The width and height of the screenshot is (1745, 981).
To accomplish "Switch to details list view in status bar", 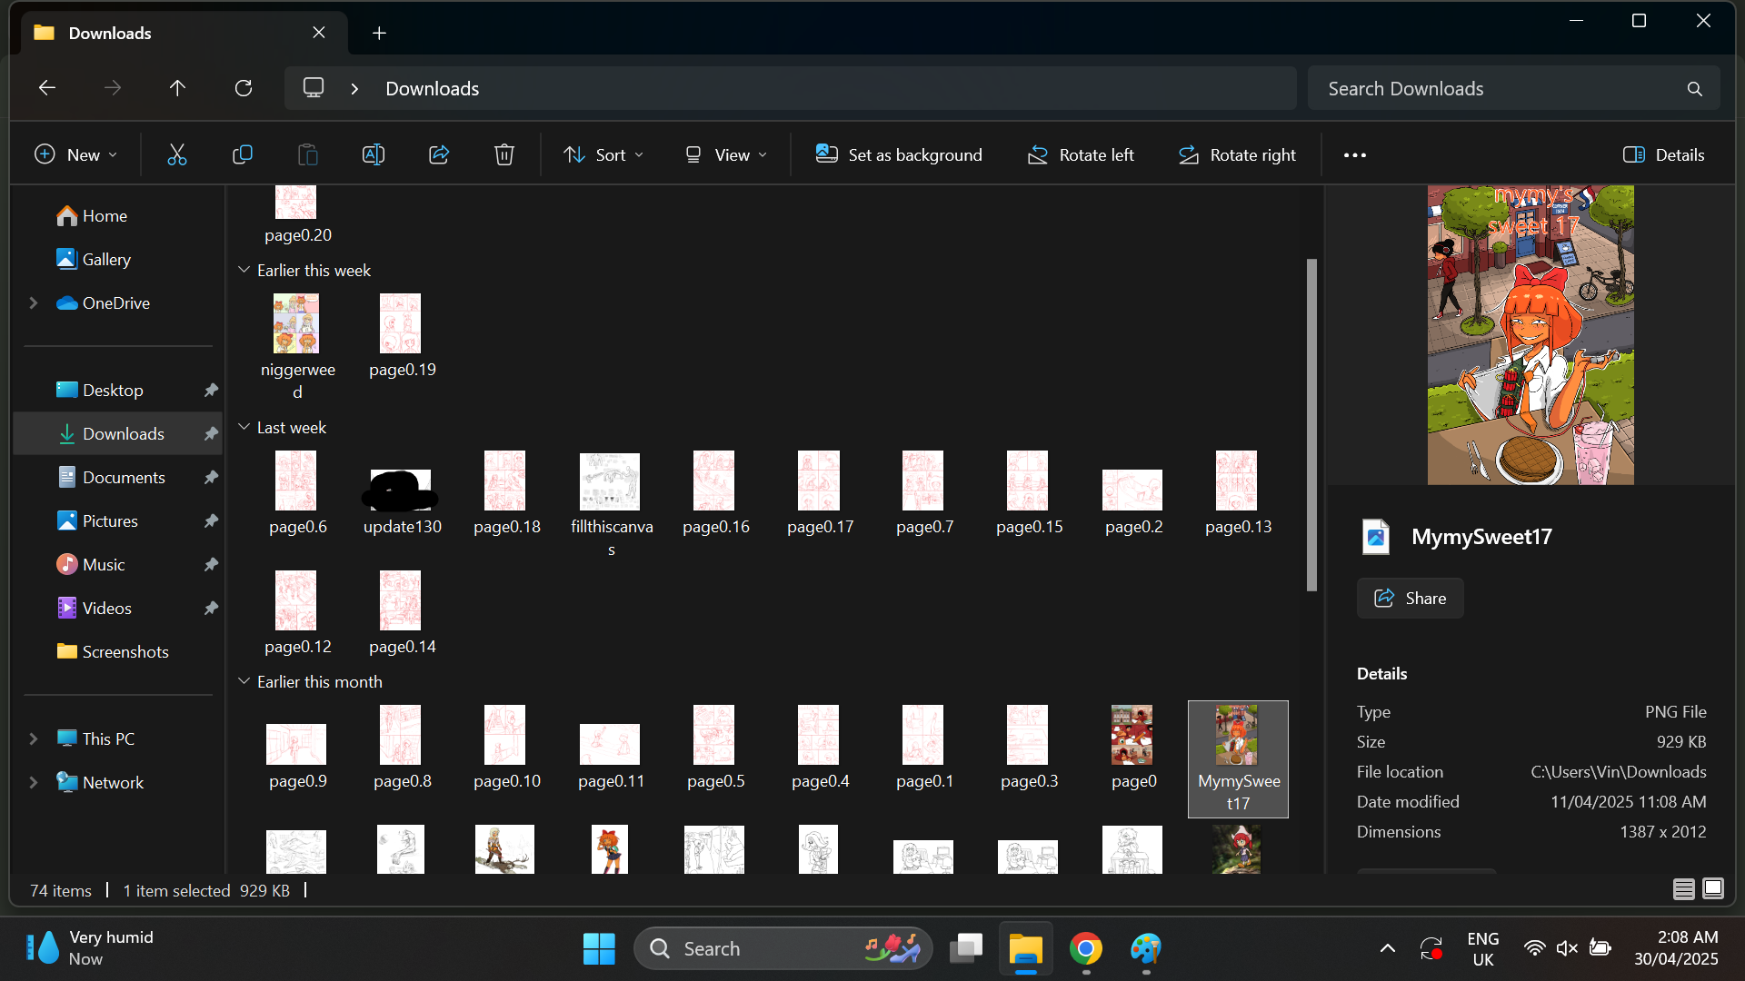I will 1683,889.
